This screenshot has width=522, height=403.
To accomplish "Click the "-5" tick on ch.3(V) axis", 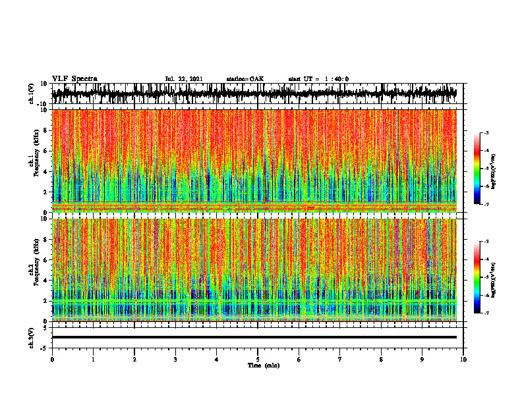I will (44, 348).
